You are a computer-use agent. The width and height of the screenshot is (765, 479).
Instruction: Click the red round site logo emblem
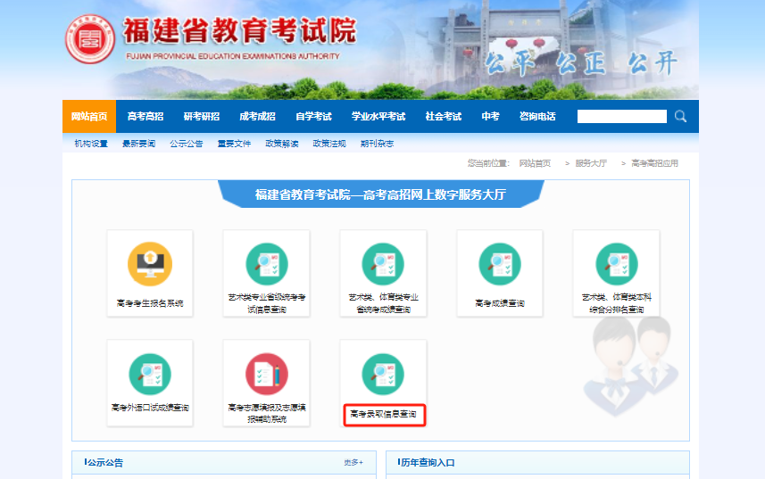coord(90,39)
